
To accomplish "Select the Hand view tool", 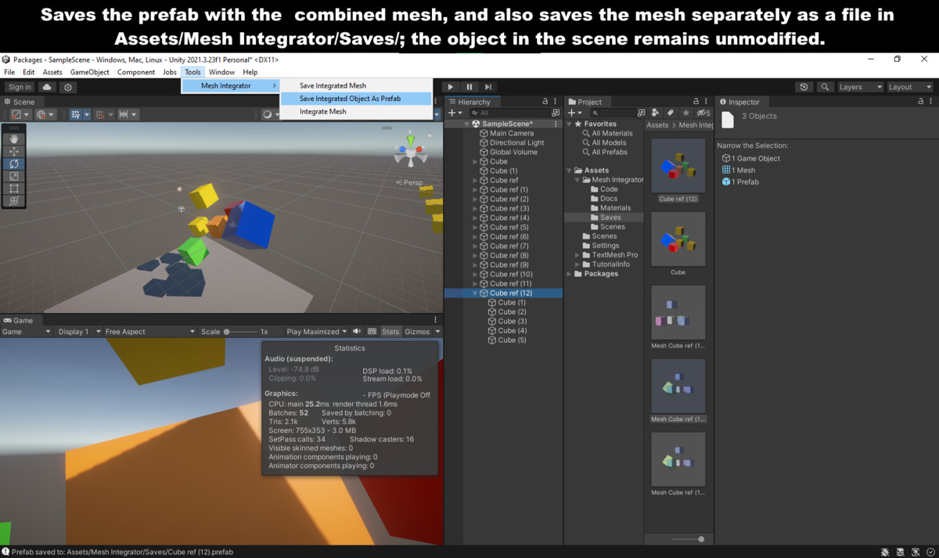I will point(14,139).
